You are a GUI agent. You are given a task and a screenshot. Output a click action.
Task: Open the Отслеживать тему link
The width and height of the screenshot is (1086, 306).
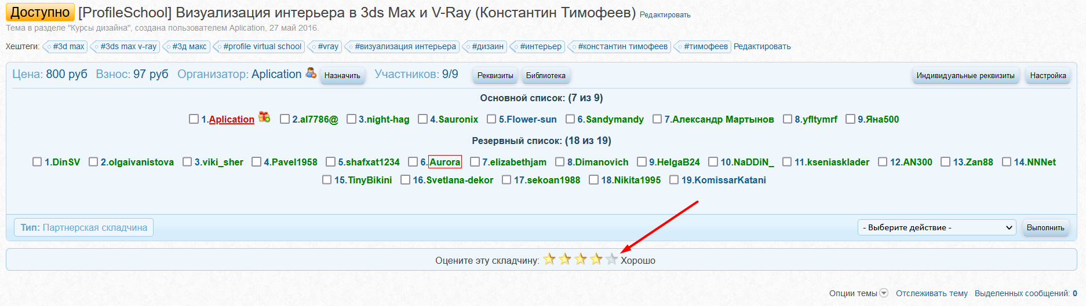[931, 293]
